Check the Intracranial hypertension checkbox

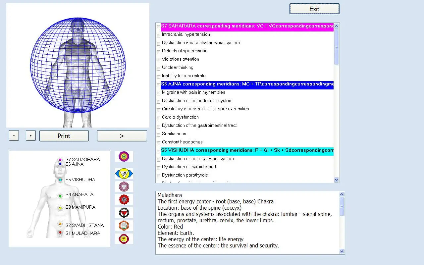[158, 35]
